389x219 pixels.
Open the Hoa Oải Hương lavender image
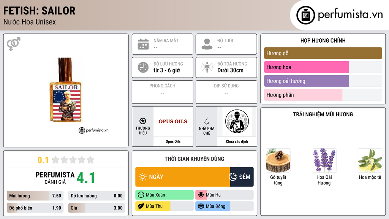point(324,160)
